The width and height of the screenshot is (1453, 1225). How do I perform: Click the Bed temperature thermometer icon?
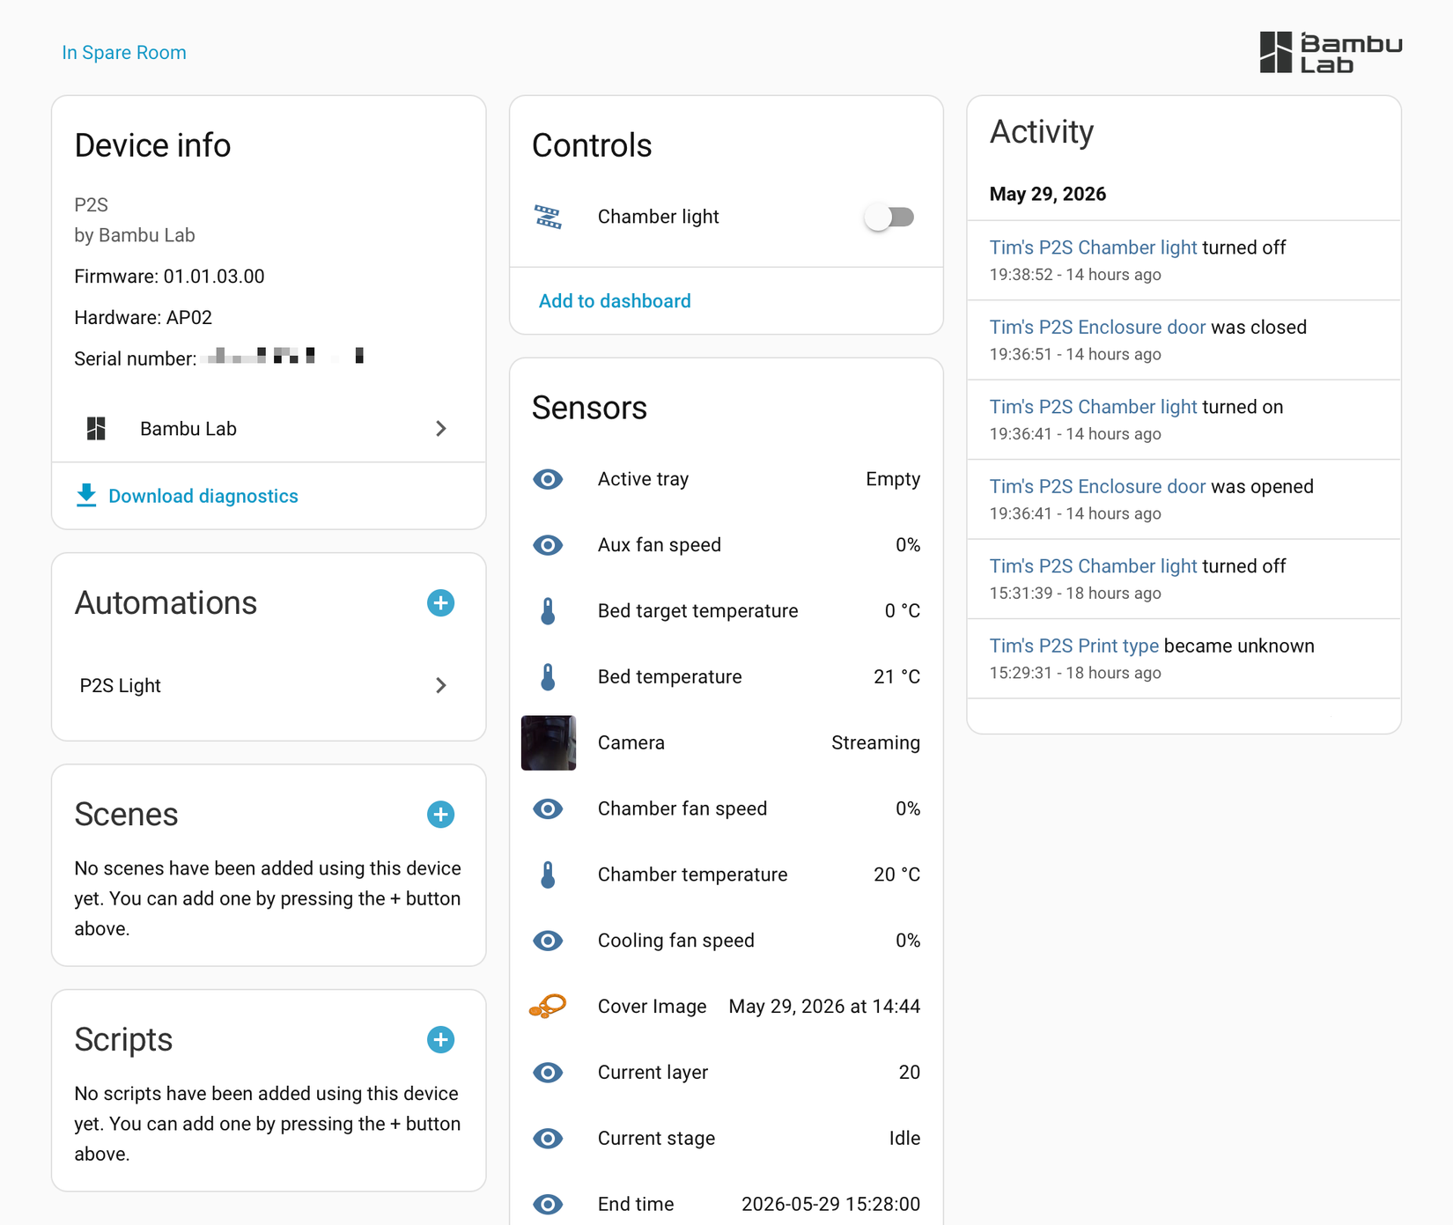(x=548, y=677)
